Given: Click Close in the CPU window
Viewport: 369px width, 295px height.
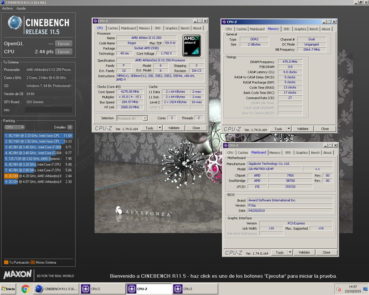Looking at the screenshot, I should pyautogui.click(x=196, y=128).
